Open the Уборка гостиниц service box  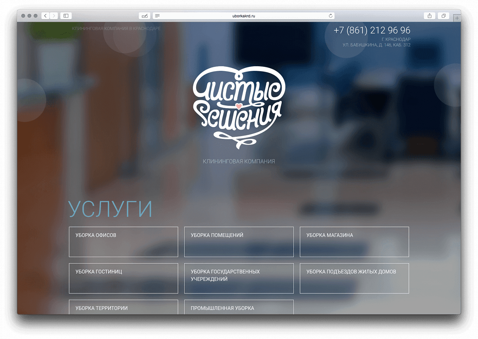[x=123, y=278]
